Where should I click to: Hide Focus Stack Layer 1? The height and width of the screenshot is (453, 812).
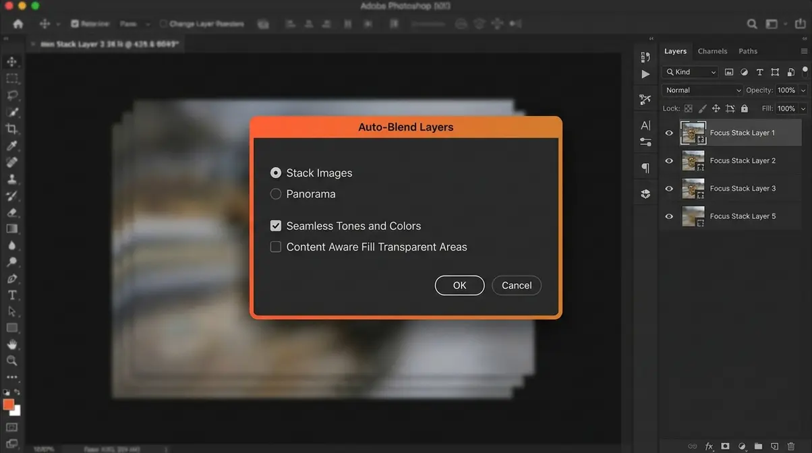point(669,133)
